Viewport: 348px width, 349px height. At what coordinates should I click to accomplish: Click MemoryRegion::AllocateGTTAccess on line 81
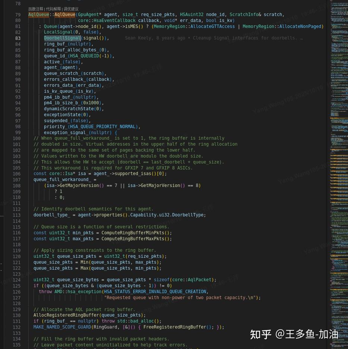pos(194,26)
